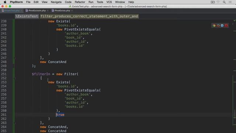Click 'Exists(' on line 238
The image size is (236, 133).
[63, 21]
